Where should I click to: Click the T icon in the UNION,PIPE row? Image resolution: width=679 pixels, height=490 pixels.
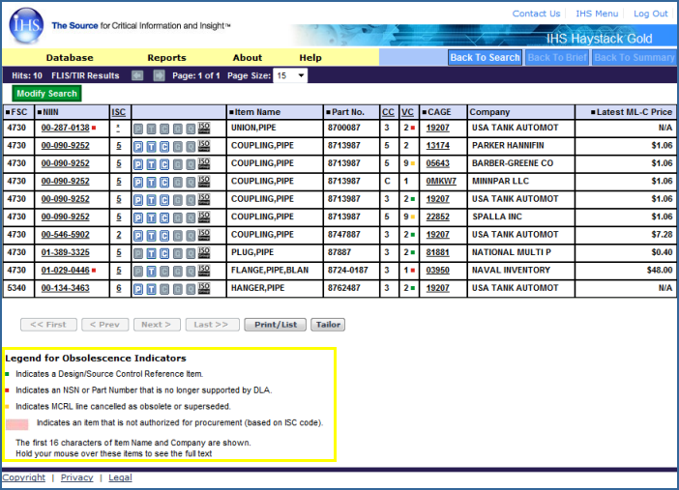coord(151,129)
